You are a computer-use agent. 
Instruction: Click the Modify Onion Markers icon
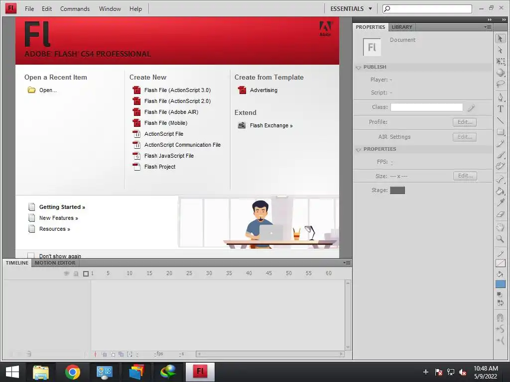click(130, 354)
